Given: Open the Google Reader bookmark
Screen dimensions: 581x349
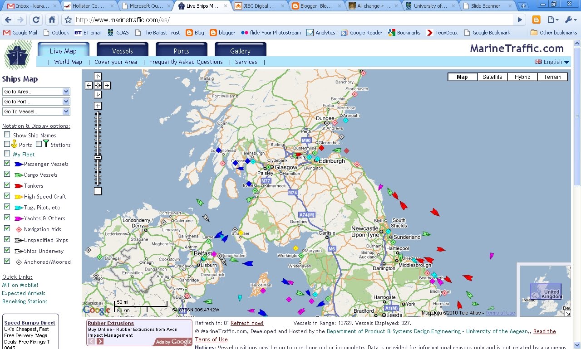Looking at the screenshot, I should [x=362, y=33].
